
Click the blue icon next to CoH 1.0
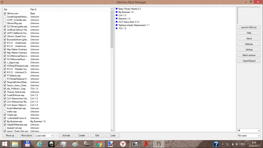click(117, 15)
